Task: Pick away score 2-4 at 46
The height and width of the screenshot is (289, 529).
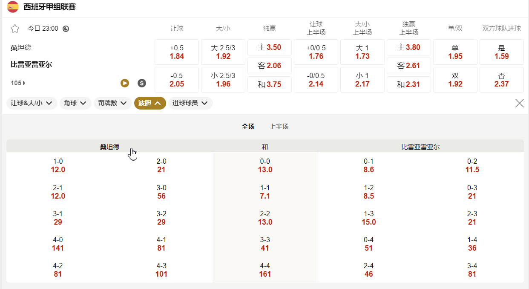Action: coord(369,270)
